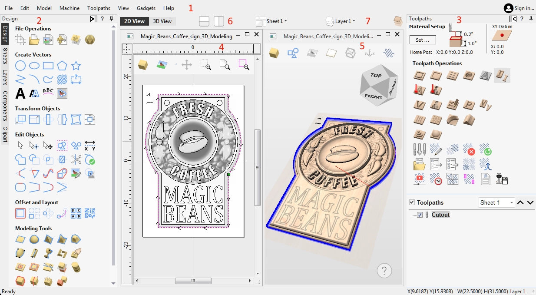
Task: Open the Toolpaths menu
Action: [x=99, y=8]
